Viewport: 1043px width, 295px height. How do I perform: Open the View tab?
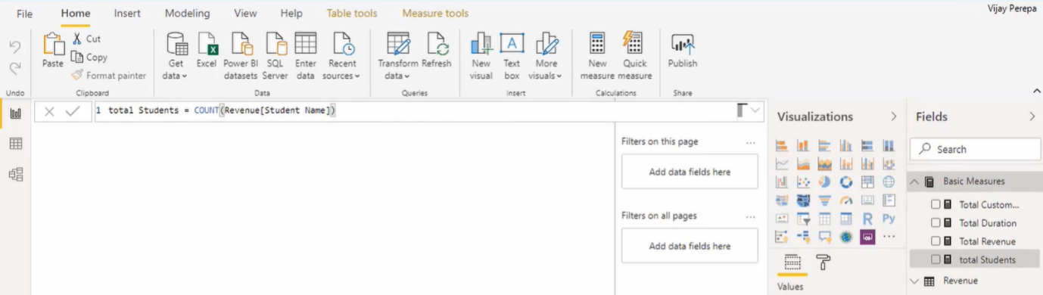[x=245, y=14]
